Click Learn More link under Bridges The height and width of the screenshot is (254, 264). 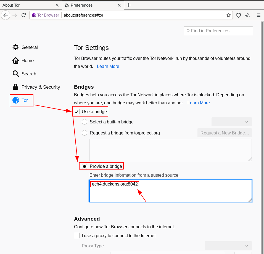click(x=199, y=103)
